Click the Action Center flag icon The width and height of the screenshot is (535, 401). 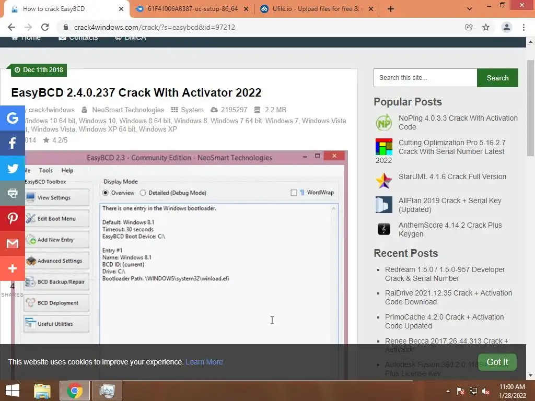(x=461, y=391)
